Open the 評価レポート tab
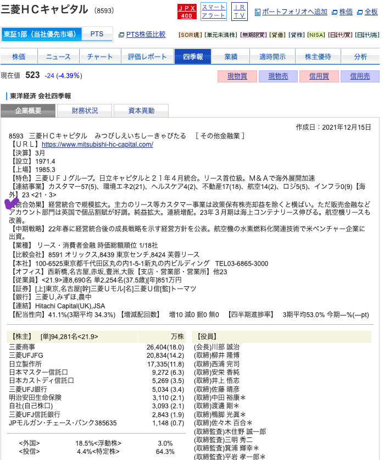The width and height of the screenshot is (384, 460). pyautogui.click(x=147, y=57)
